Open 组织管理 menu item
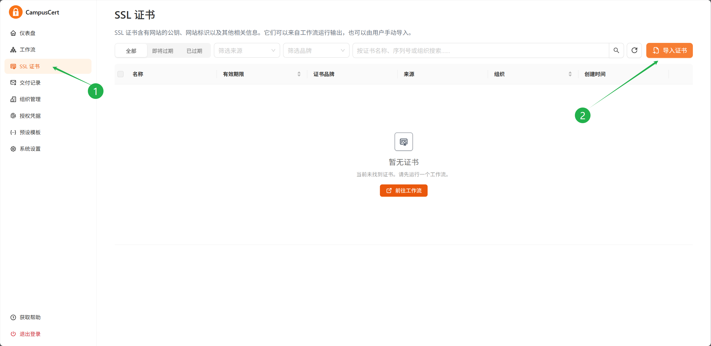The width and height of the screenshot is (711, 346). pyautogui.click(x=48, y=99)
